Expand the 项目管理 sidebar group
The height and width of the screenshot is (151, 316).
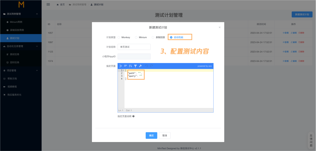click(37, 71)
